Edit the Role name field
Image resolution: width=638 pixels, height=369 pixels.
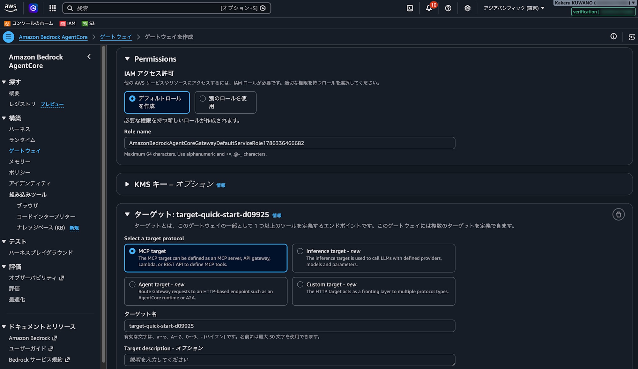[290, 143]
